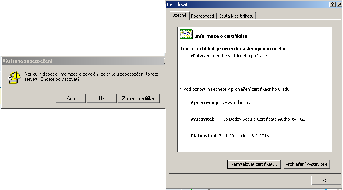Click the Nejsou k dispozici warning message

point(91,76)
